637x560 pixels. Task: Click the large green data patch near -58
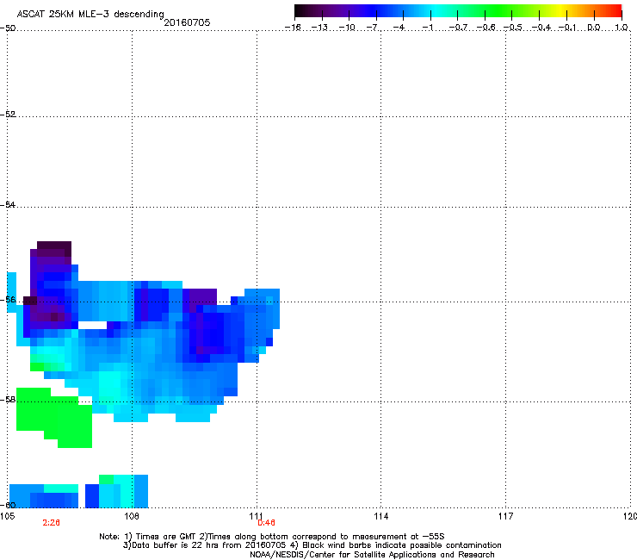(x=54, y=417)
